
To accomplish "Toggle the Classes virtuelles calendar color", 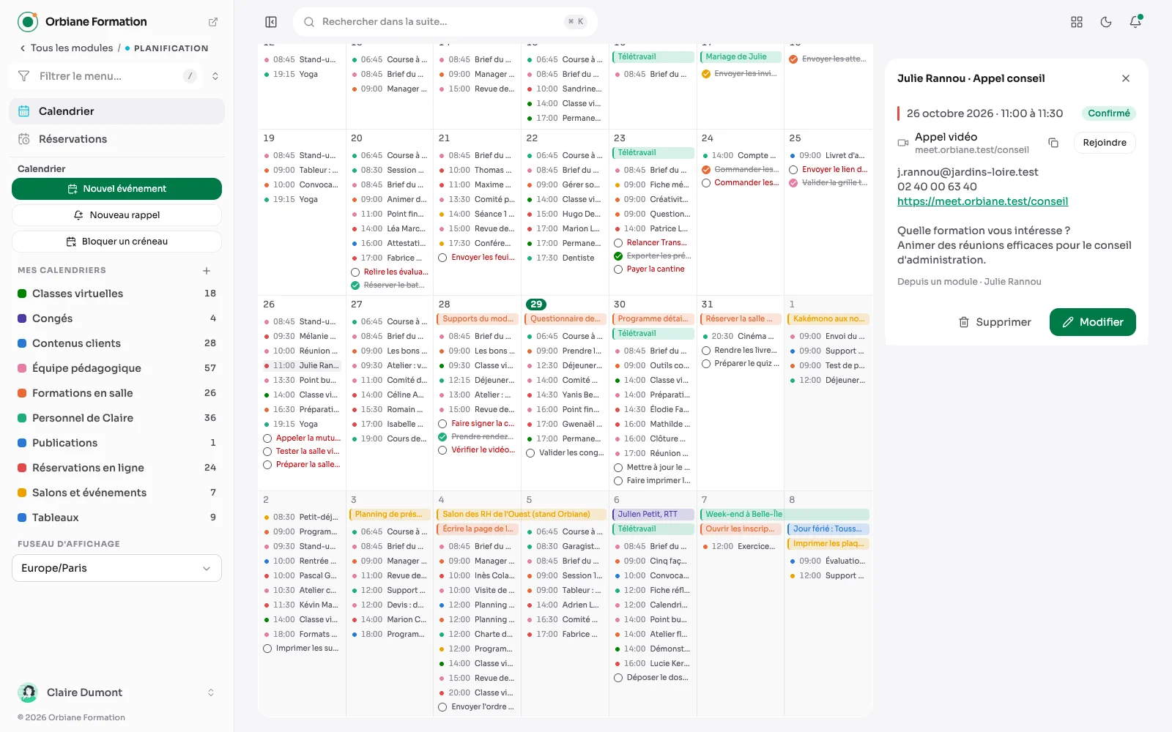I will (x=22, y=294).
